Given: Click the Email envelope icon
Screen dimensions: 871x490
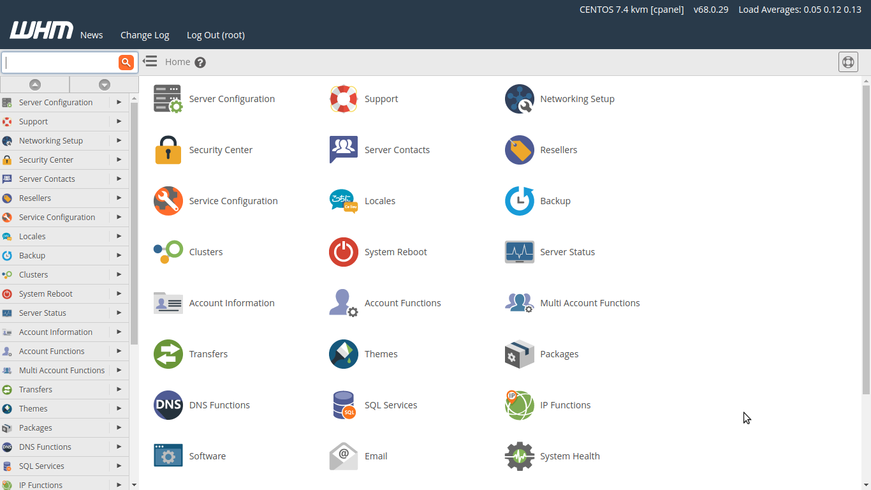Looking at the screenshot, I should (343, 456).
